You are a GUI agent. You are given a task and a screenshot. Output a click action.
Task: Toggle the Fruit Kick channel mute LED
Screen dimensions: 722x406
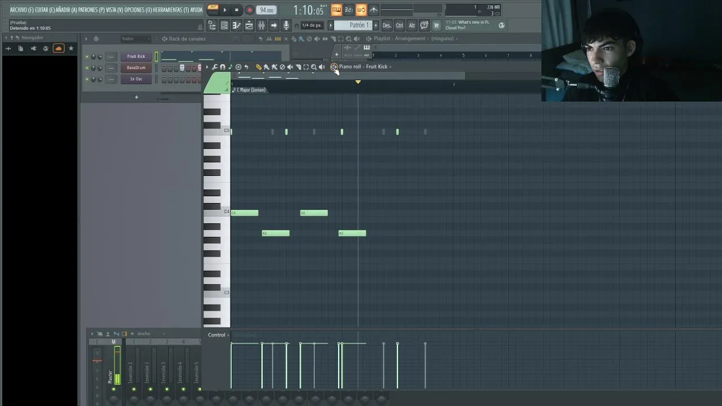(87, 56)
